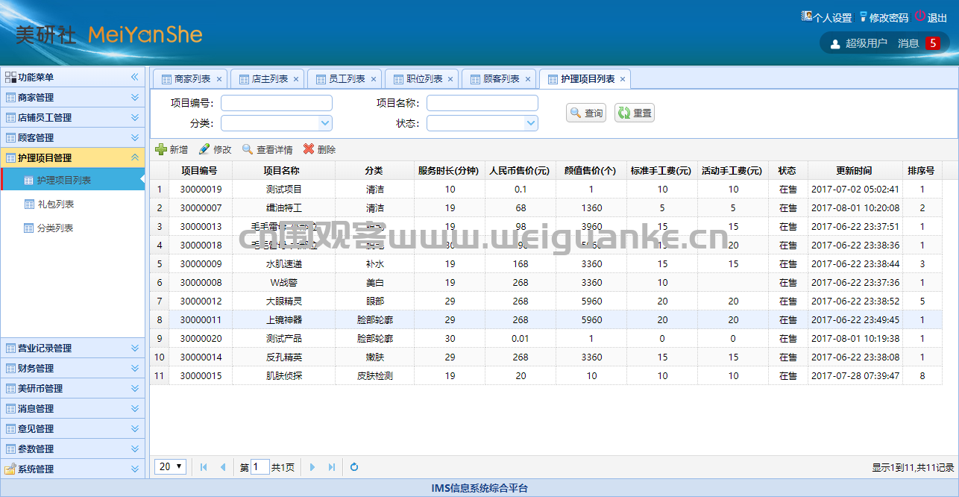The height and width of the screenshot is (497, 959).
Task: Expand the 顾客管理 accordion chevron
Action: [x=135, y=137]
